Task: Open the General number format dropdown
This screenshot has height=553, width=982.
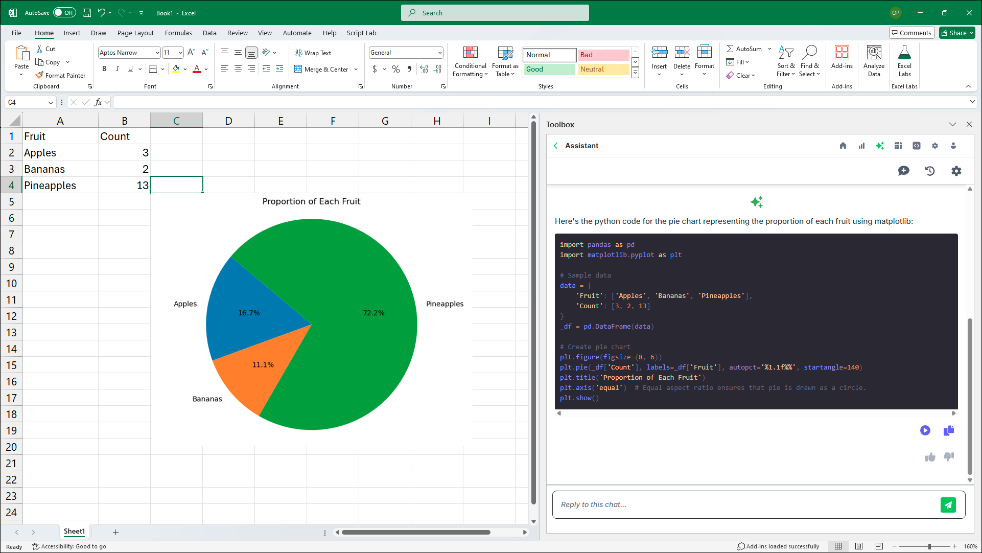Action: tap(439, 53)
